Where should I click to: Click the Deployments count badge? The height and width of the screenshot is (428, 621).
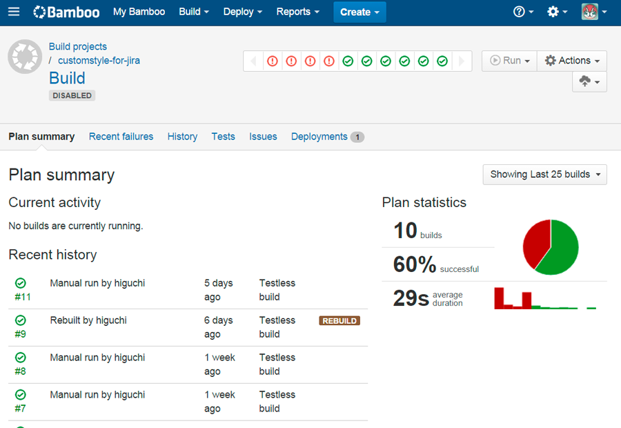(x=357, y=137)
